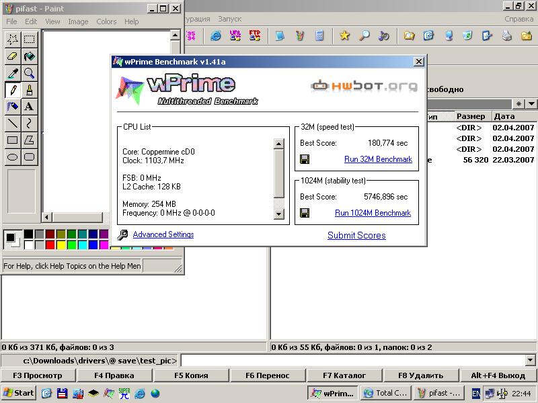Select the red color swatch in Paint palette

point(50,245)
